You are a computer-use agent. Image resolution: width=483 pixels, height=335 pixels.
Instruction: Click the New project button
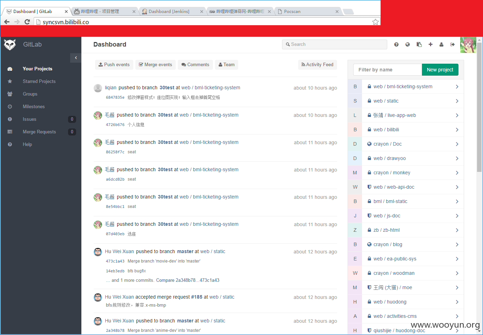click(x=440, y=70)
